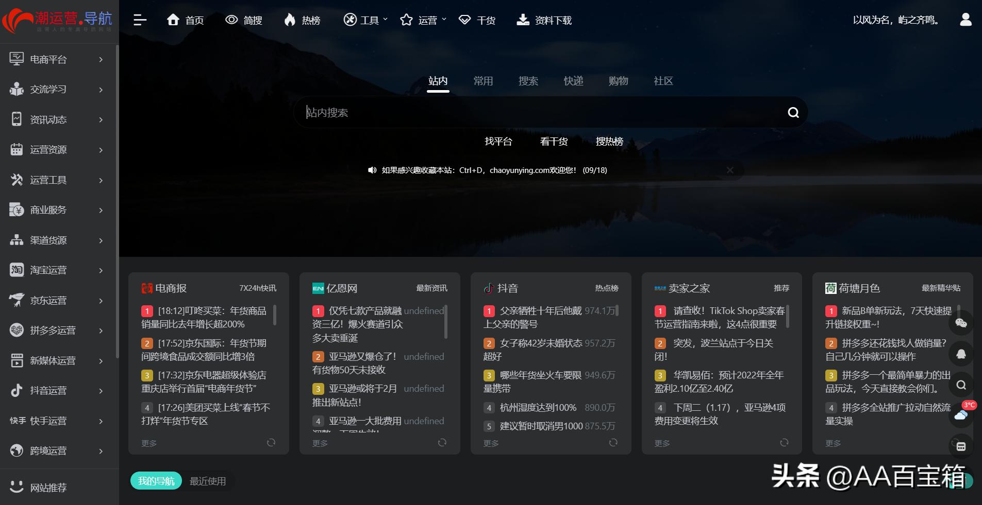Open the hamburger menu icon

point(140,20)
